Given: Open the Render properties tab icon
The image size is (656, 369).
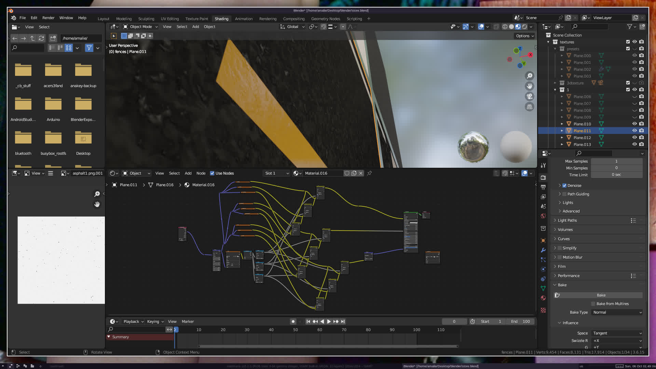Looking at the screenshot, I should (x=543, y=178).
